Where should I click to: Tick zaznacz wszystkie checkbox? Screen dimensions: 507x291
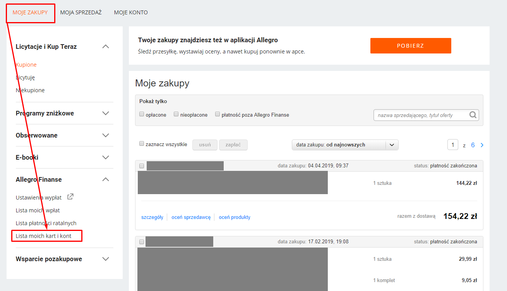coord(142,144)
